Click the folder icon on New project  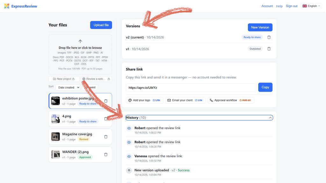coord(54,79)
